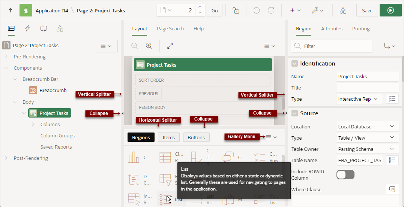The image size is (404, 207).
Task: Select the Regions gallery tab
Action: (x=141, y=137)
